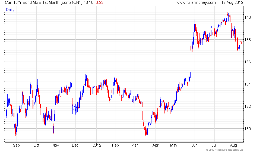Click the chart title 'Can 10Yr Bond MSE 1st Month'

[x=31, y=2]
